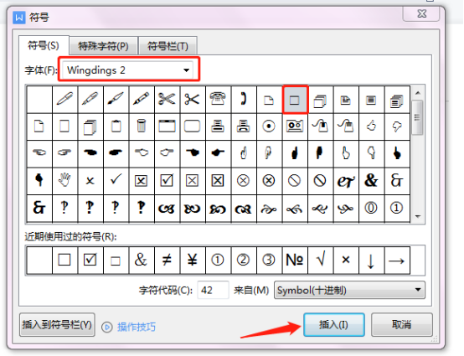Viewport: 464px width, 356px height.
Task: Pick the clipboard symbol in row two
Action: coord(116,126)
